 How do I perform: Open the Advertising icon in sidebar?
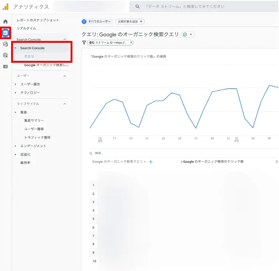6,55
